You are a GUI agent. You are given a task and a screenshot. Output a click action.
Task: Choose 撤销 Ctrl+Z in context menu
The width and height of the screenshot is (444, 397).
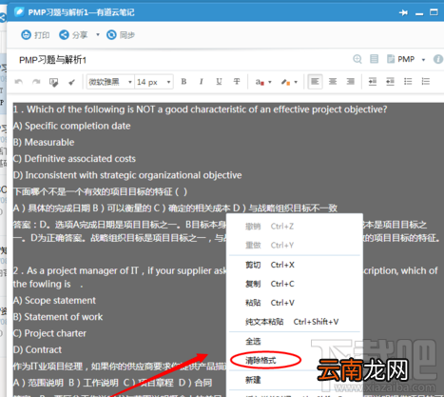(x=295, y=227)
